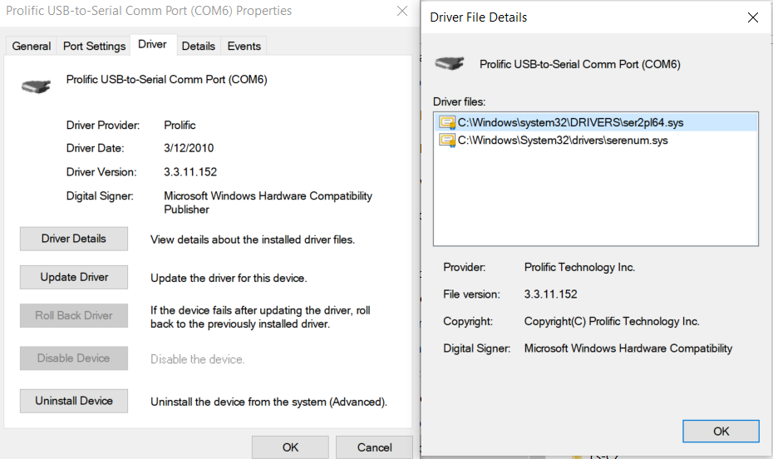
Task: Click the device name in Driver File Details
Action: [x=580, y=64]
